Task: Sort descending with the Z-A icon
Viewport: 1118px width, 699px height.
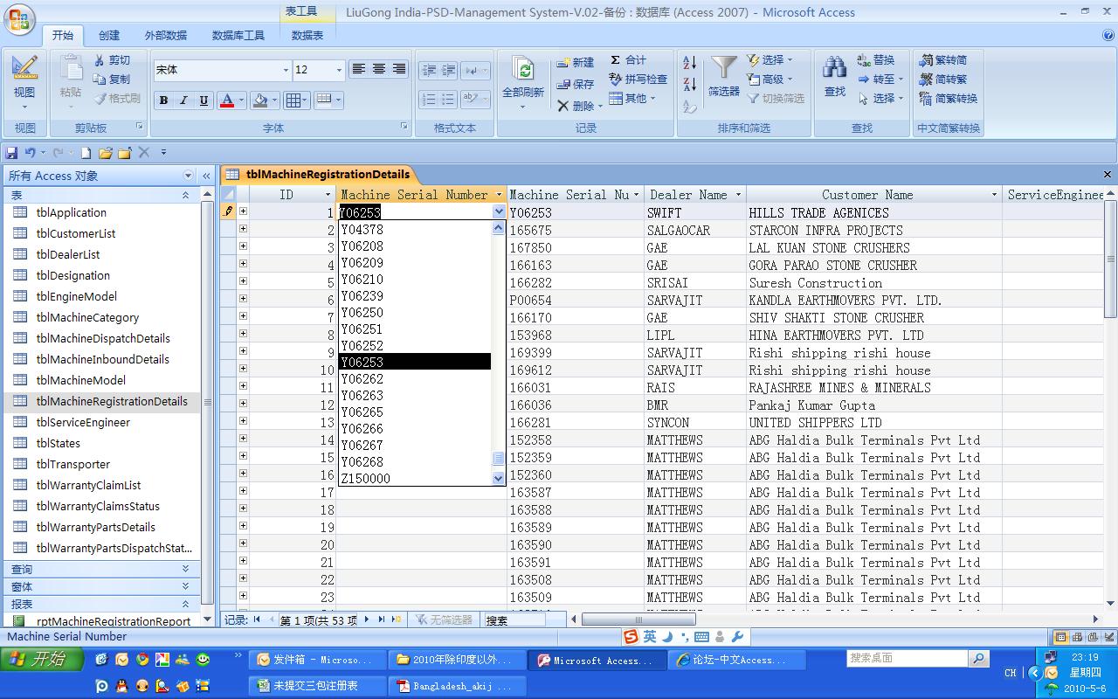Action: [690, 85]
